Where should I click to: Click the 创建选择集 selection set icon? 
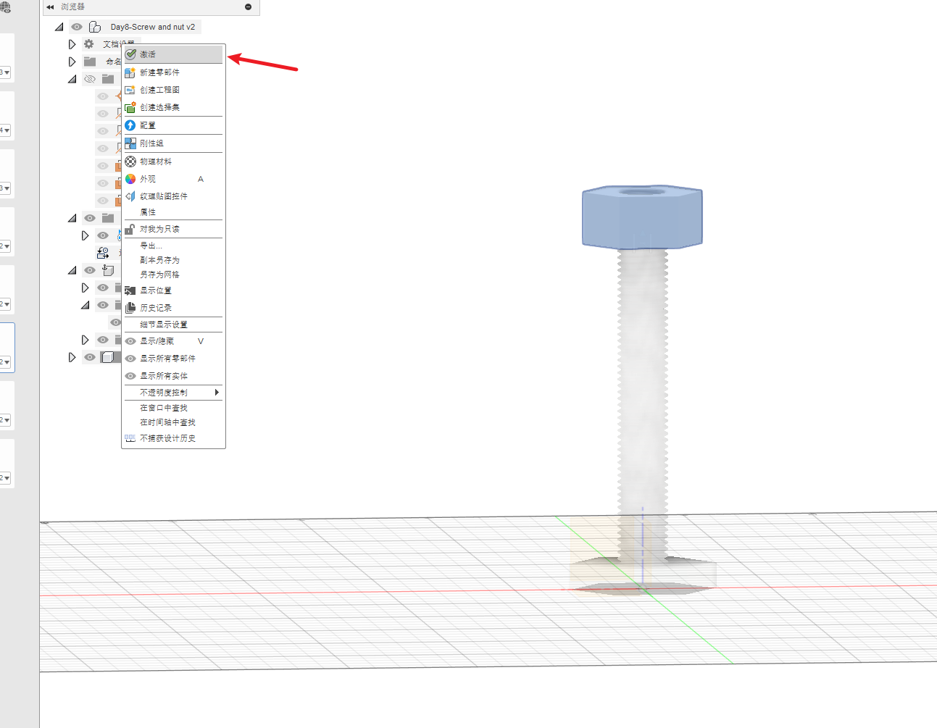point(130,107)
